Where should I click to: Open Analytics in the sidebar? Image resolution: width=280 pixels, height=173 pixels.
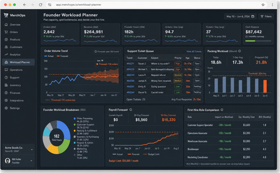click(x=18, y=55)
